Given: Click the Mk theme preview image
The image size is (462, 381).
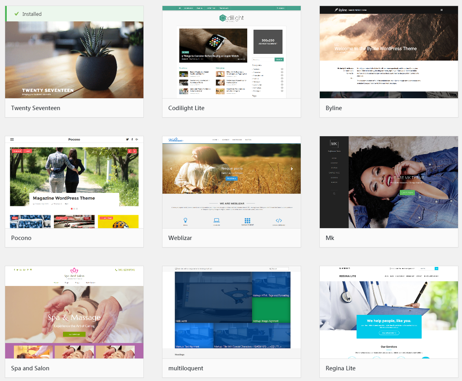Looking at the screenshot, I should coord(389,182).
